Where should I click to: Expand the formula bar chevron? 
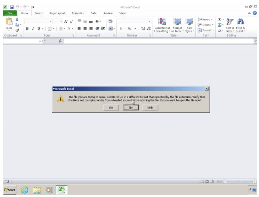coord(256,41)
